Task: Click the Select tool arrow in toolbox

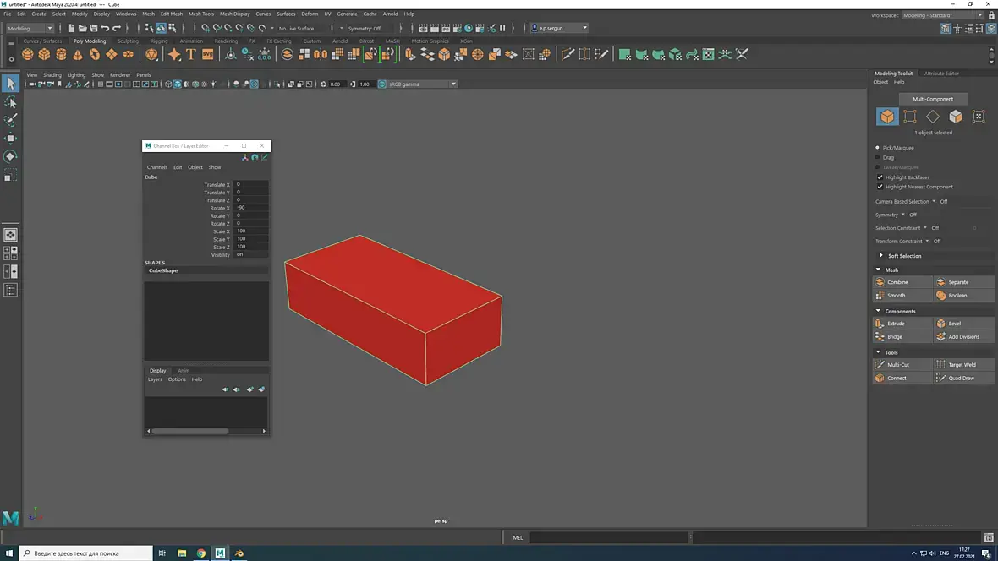Action: pos(11,83)
